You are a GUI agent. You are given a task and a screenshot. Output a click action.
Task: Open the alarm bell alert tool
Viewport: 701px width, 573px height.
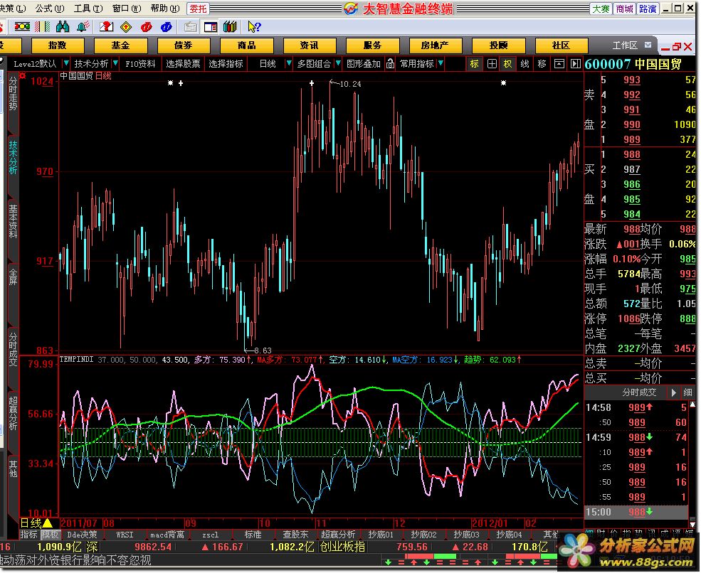pyautogui.click(x=83, y=27)
